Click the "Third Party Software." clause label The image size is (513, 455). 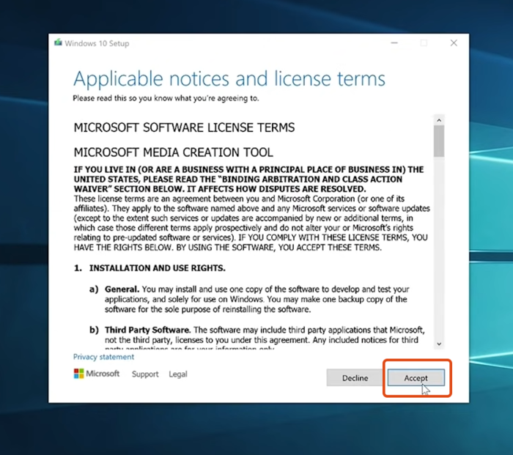147,330
